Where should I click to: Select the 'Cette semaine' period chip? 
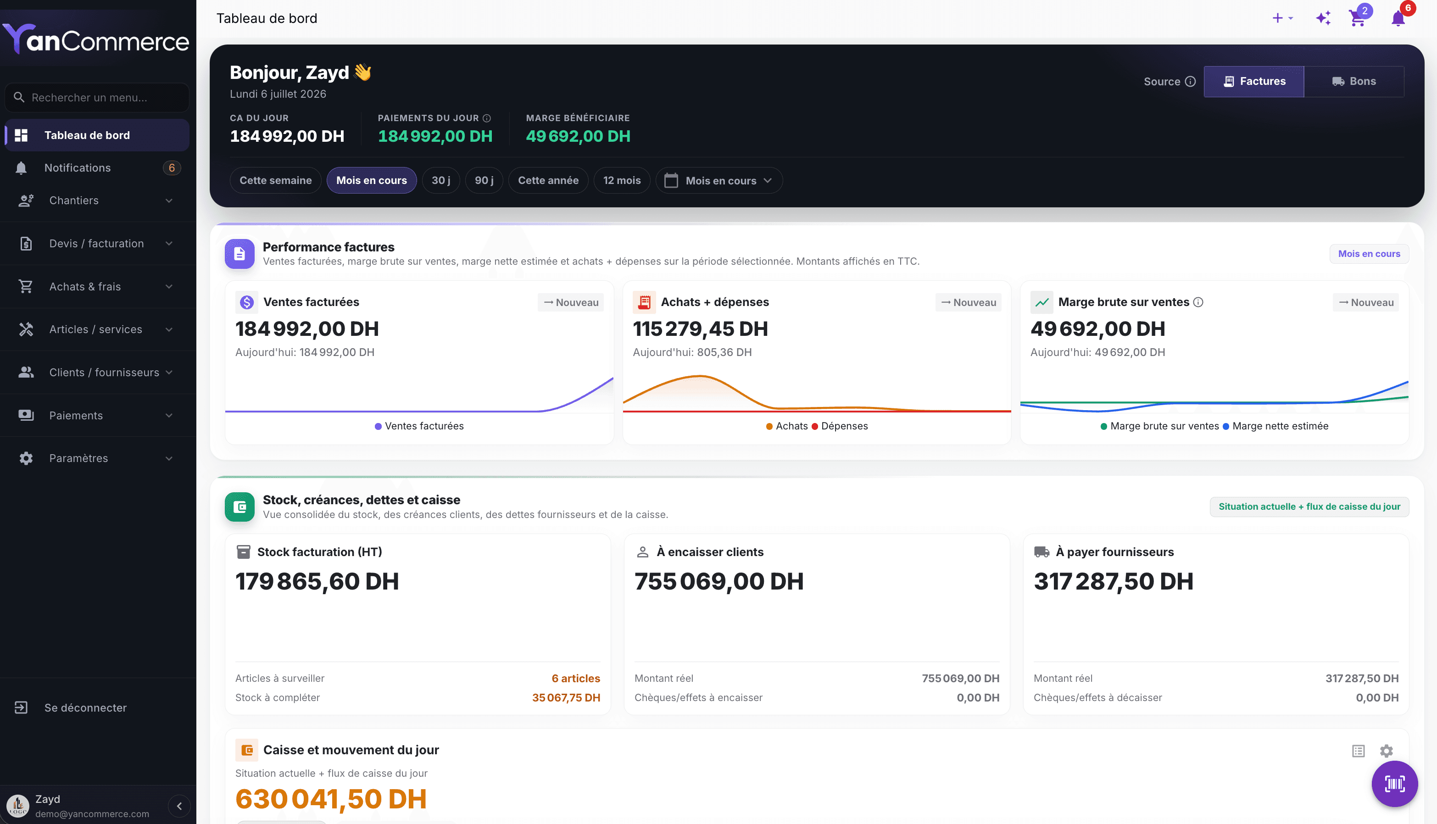(275, 180)
